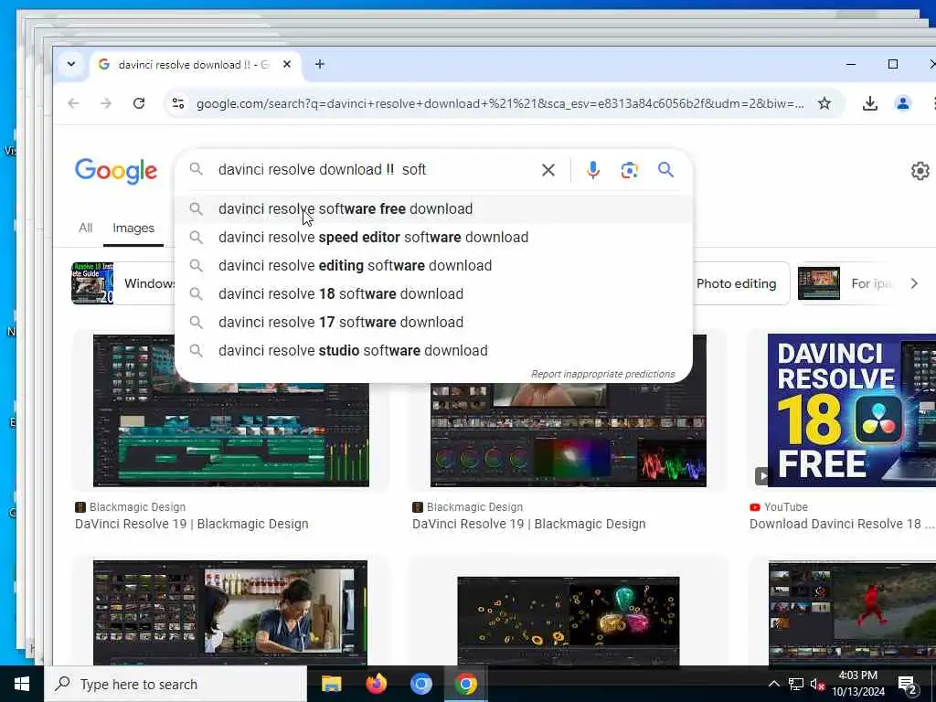Open the notification center icon
This screenshot has height=702, width=936.
(908, 685)
